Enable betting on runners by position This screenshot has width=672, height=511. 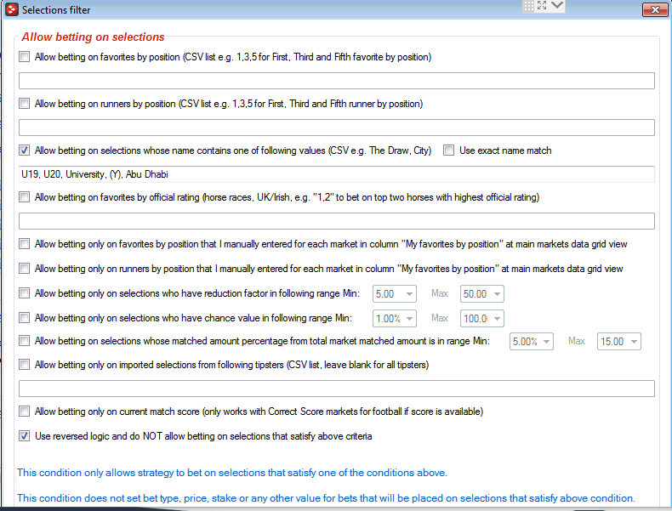point(25,103)
